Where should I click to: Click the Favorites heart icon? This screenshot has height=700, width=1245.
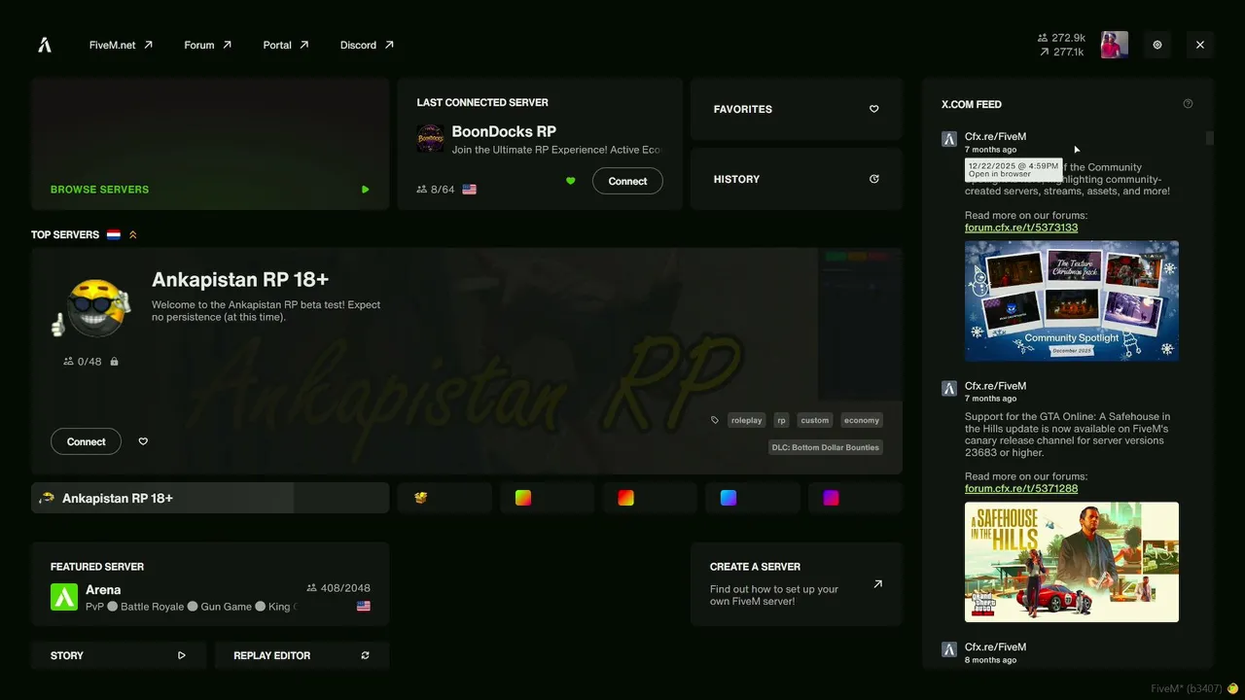pyautogui.click(x=873, y=109)
